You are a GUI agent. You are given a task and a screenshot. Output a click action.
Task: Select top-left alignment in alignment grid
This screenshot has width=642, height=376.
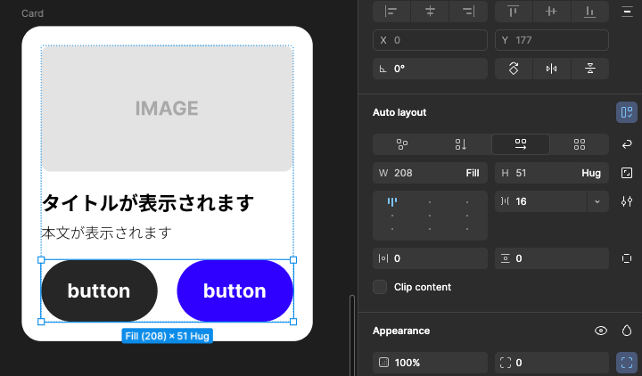tap(392, 201)
